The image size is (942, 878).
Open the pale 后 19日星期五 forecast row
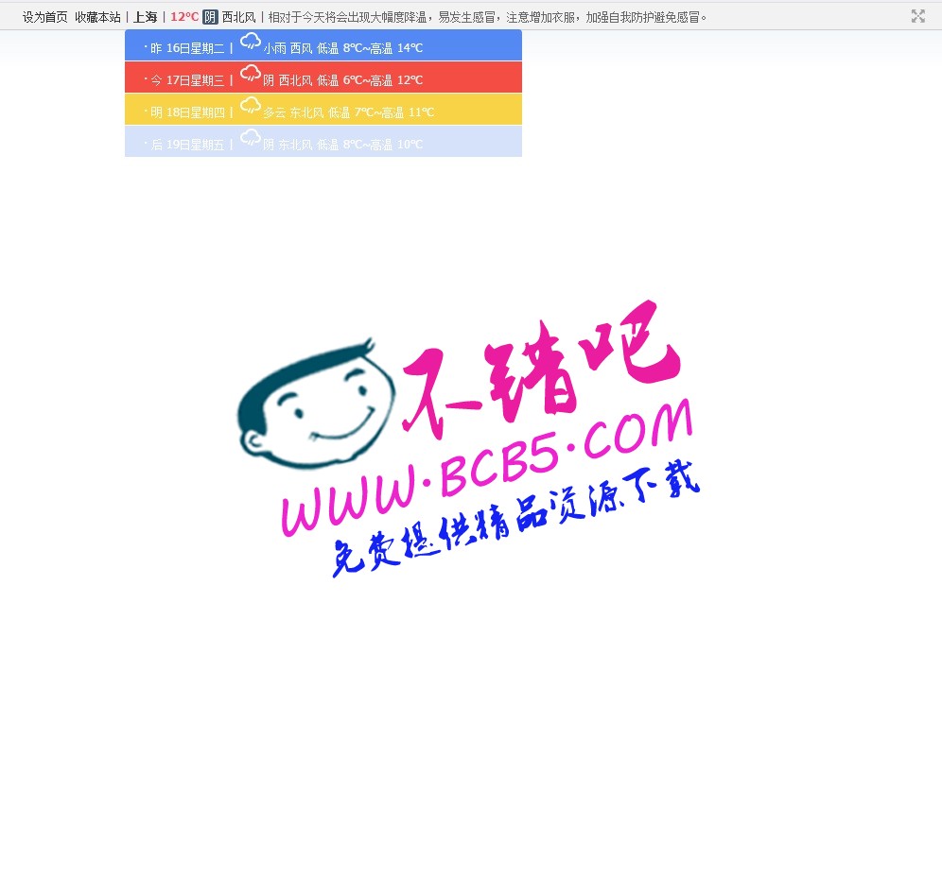pyautogui.click(x=323, y=142)
